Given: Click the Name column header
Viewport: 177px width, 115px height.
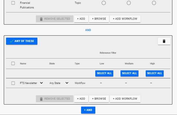Looking at the screenshot, I should pos(23,63).
